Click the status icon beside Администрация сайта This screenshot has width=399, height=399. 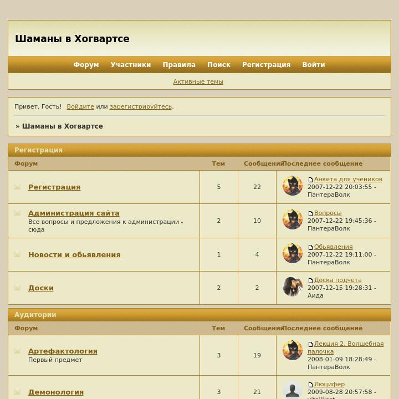pyautogui.click(x=17, y=212)
